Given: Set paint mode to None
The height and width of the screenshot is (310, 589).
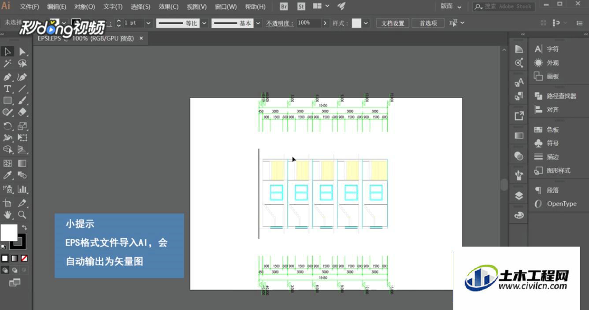Looking at the screenshot, I should pos(24,258).
